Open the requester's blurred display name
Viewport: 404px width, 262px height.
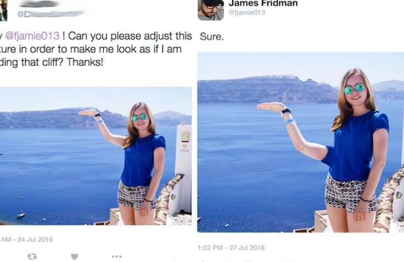click(x=38, y=4)
